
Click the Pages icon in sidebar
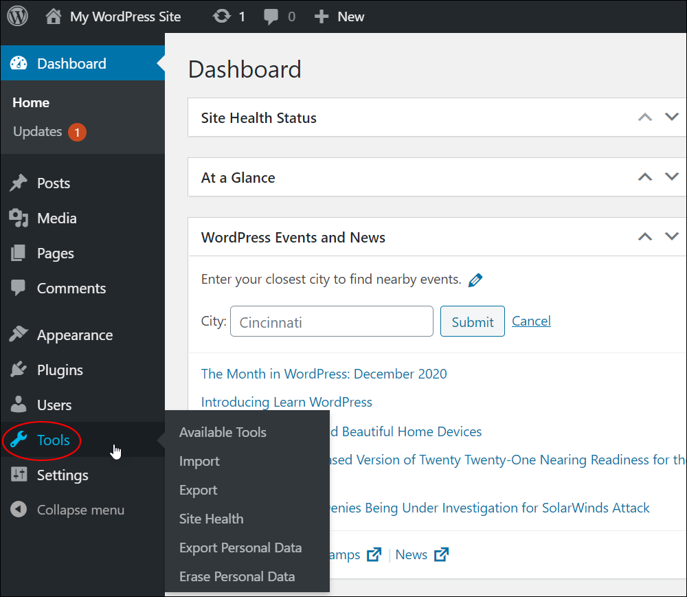[x=18, y=254]
